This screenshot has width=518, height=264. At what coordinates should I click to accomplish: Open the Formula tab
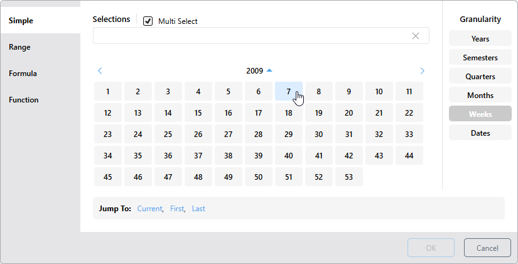[x=23, y=74]
